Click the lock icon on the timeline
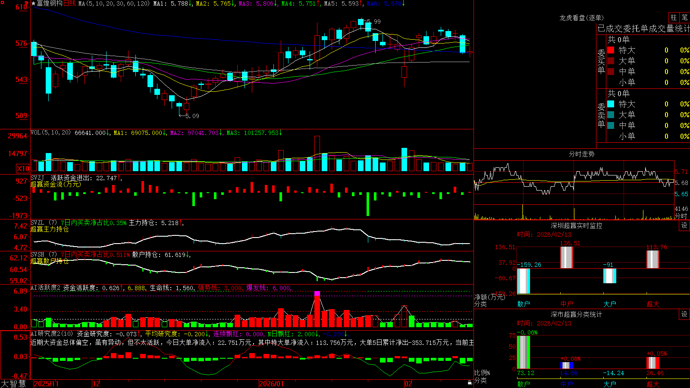Viewport: 690px width, 388px height. (x=470, y=383)
